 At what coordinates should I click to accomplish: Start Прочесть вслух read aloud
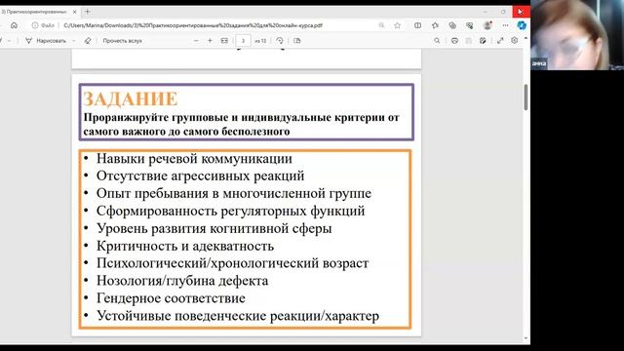tap(122, 41)
